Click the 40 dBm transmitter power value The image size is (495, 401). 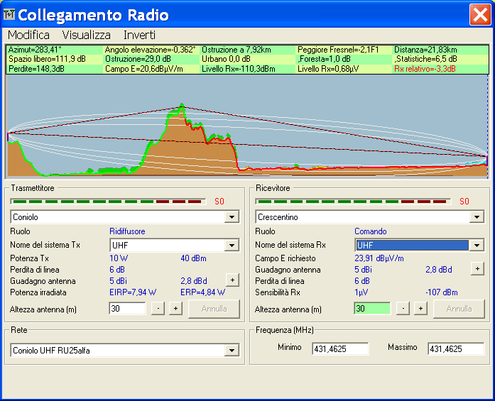193,258
